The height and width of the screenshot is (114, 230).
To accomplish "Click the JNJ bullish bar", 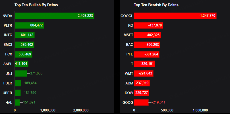I will [20, 73].
